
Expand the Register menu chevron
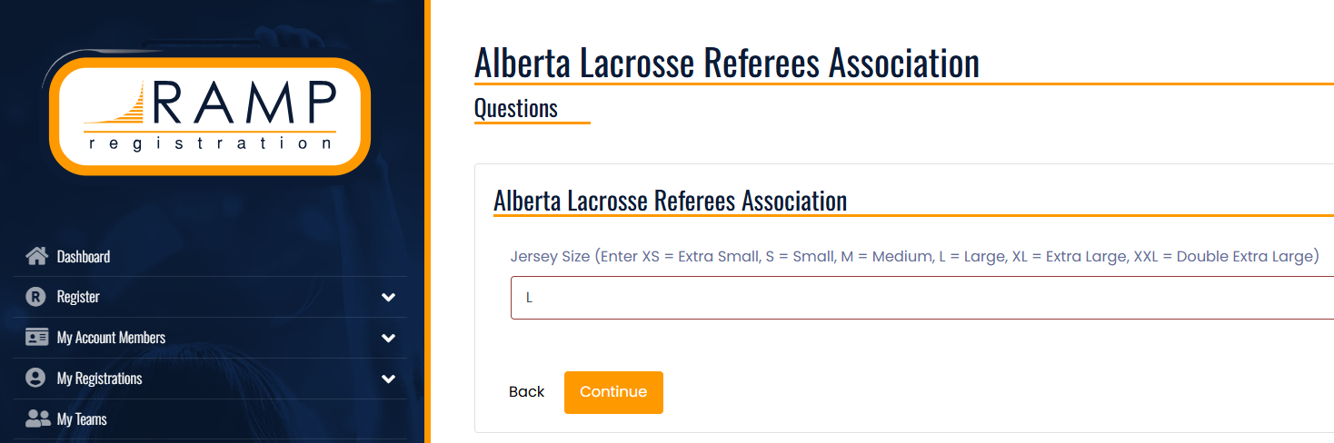tap(388, 297)
